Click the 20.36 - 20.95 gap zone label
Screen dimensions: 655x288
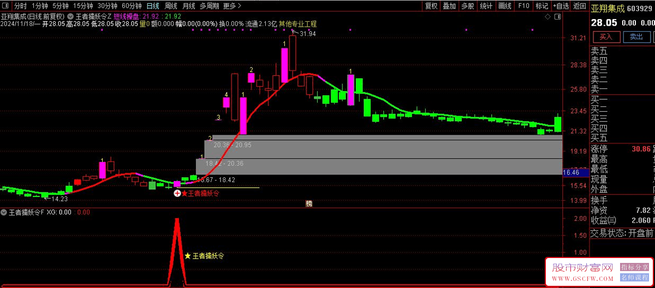233,145
